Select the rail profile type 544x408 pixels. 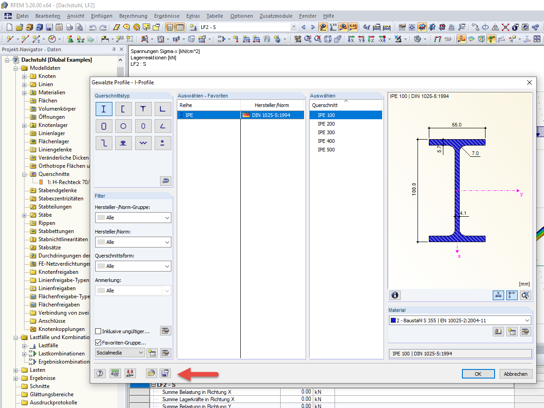pyautogui.click(x=123, y=143)
